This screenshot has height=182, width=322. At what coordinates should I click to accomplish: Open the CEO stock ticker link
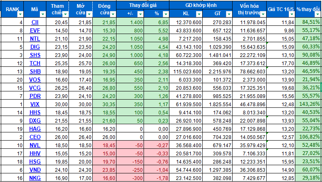[35, 137]
